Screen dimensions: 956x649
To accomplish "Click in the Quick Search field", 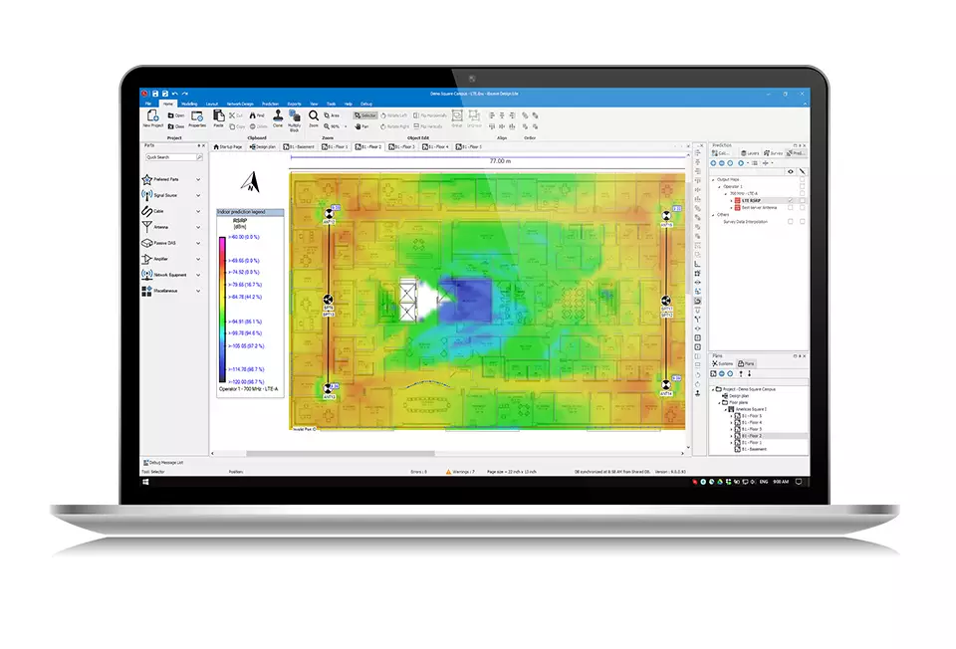I will pyautogui.click(x=173, y=157).
